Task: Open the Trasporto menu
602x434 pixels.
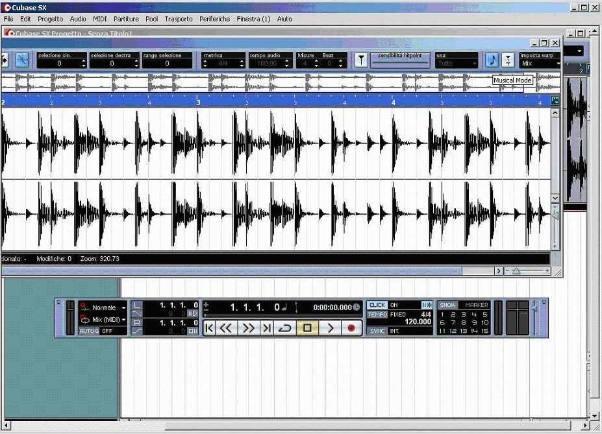Action: 179,19
